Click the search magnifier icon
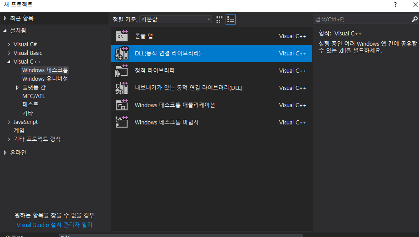This screenshot has width=419, height=237. tap(414, 19)
